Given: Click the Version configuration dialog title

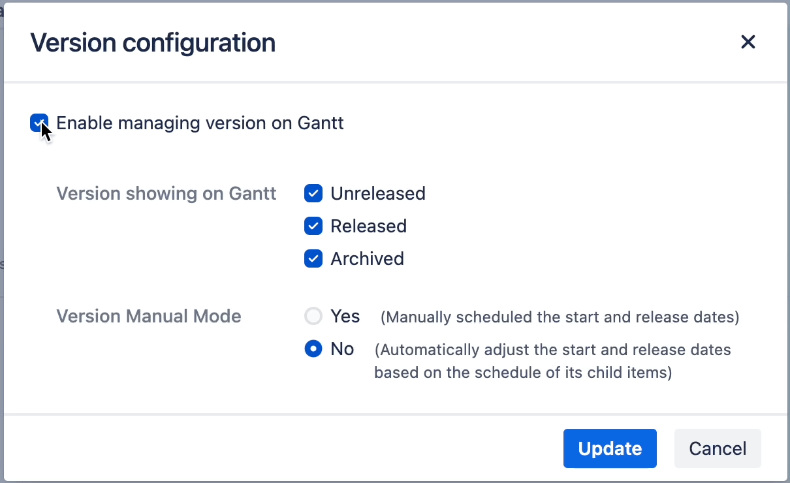Looking at the screenshot, I should [x=153, y=42].
